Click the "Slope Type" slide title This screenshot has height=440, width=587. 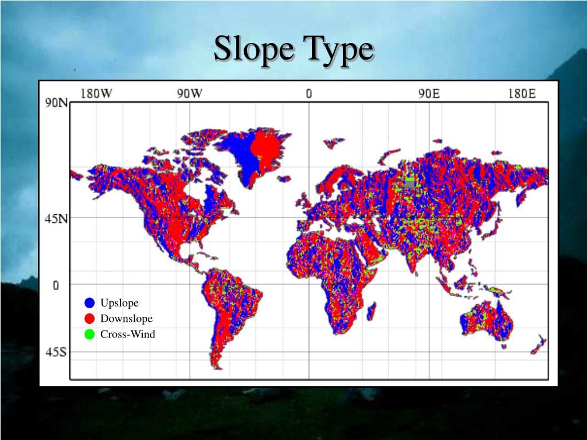294,49
